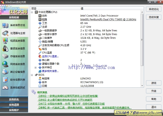163x116 pixels.
Task: Click the 游戏 button
Action: (x=154, y=83)
